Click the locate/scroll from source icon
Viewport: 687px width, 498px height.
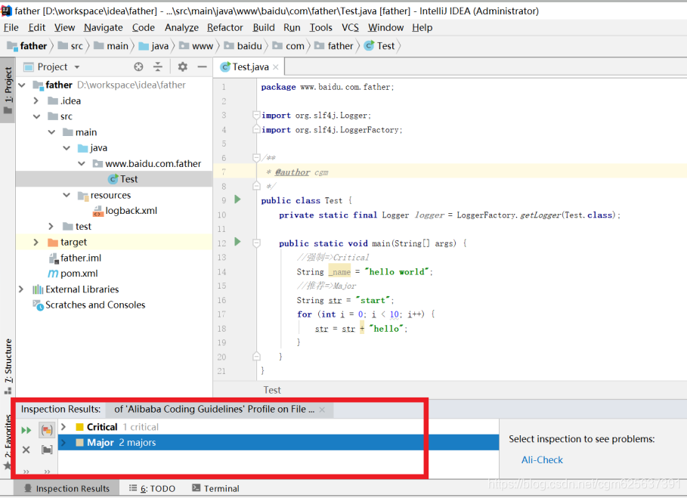pos(138,67)
